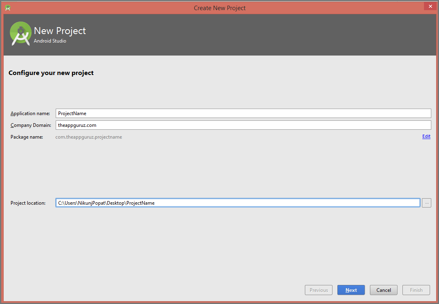The width and height of the screenshot is (439, 304).
Task: Click the small Android icon in the title bar
Action: [x=8, y=8]
